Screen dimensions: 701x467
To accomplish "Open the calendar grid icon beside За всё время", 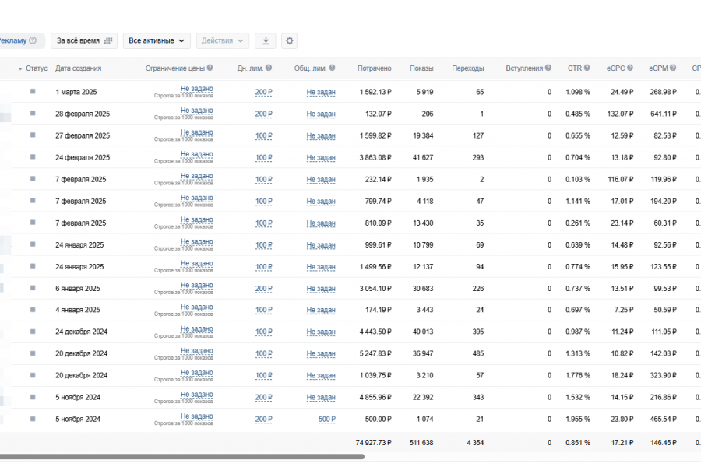I will pos(107,40).
